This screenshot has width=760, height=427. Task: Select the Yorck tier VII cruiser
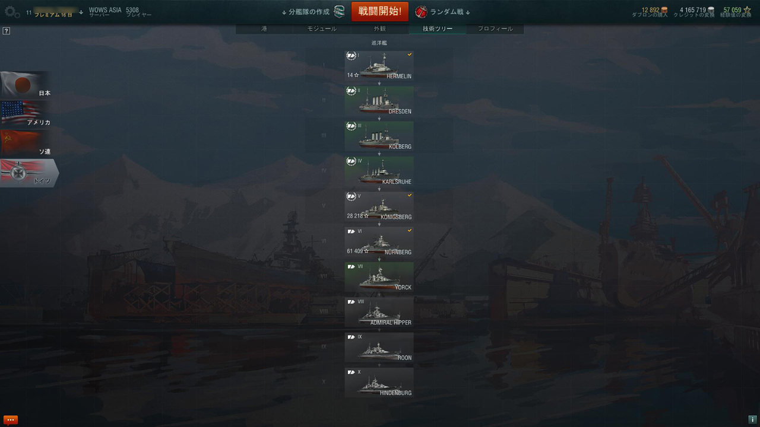point(379,277)
